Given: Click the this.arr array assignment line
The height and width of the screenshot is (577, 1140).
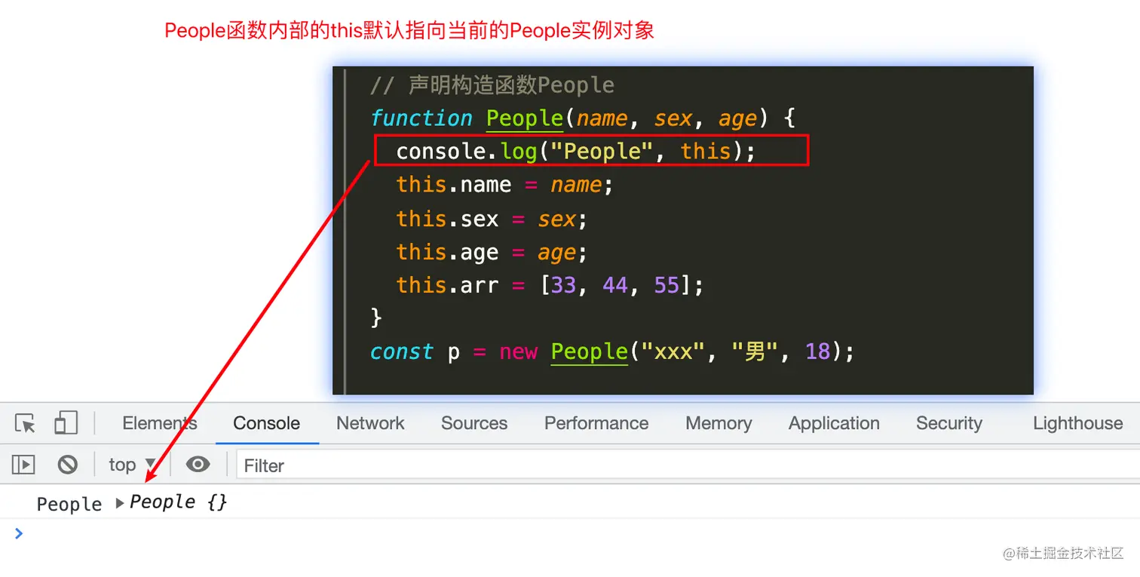Looking at the screenshot, I should coord(550,285).
